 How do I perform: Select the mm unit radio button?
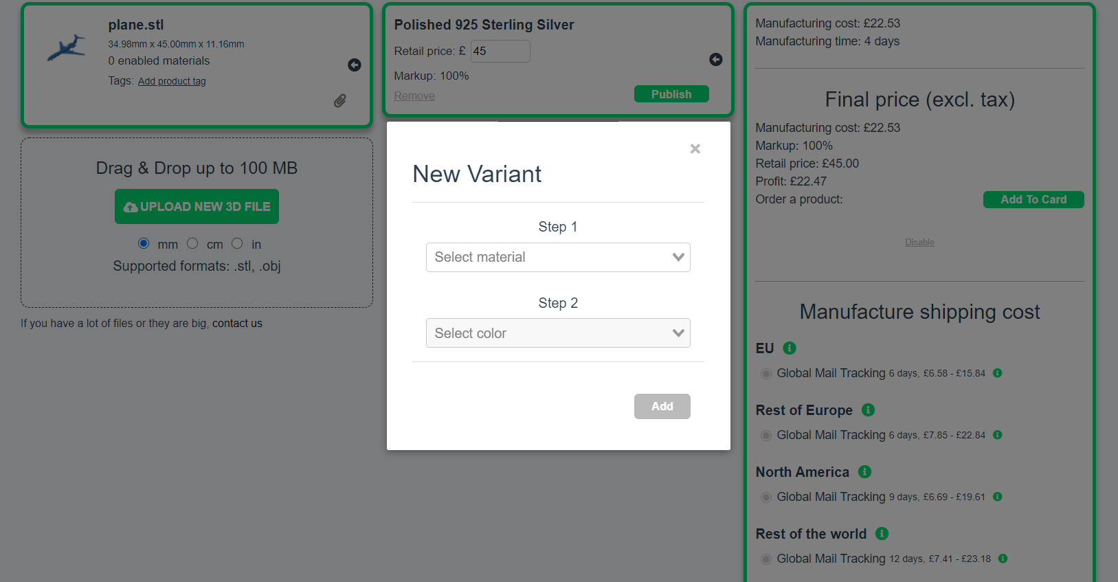[144, 243]
